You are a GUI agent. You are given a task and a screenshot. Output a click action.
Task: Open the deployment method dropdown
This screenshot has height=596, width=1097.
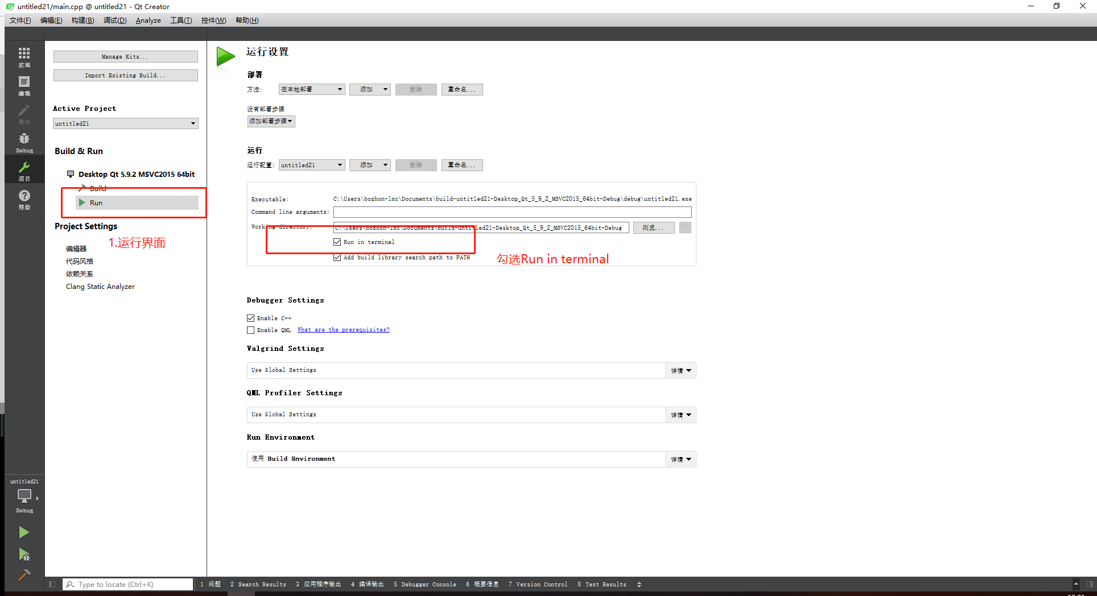point(311,89)
